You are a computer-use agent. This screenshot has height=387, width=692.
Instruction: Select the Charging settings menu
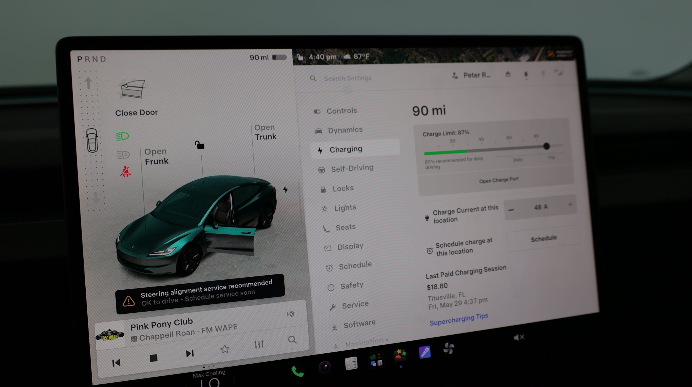(355, 149)
